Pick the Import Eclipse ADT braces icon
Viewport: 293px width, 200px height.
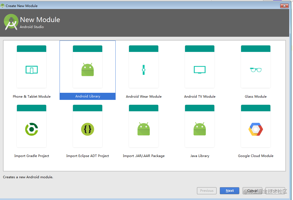tap(87, 129)
